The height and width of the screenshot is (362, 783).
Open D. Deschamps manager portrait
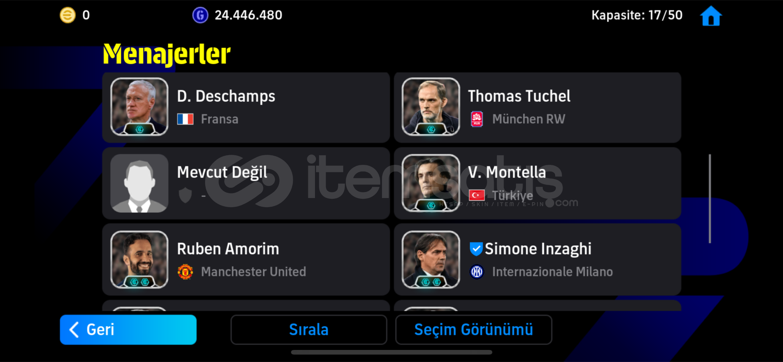139,107
